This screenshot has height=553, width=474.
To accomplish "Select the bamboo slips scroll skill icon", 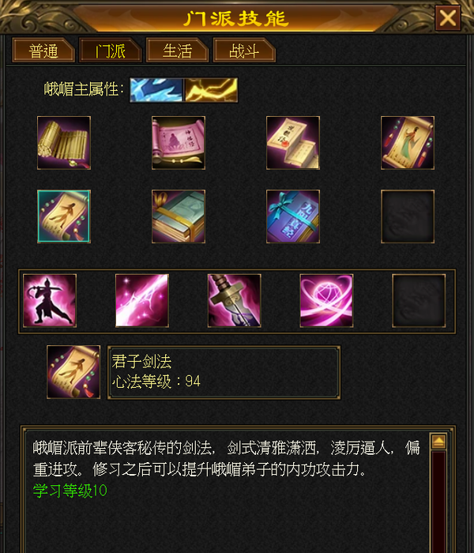I will pyautogui.click(x=64, y=143).
